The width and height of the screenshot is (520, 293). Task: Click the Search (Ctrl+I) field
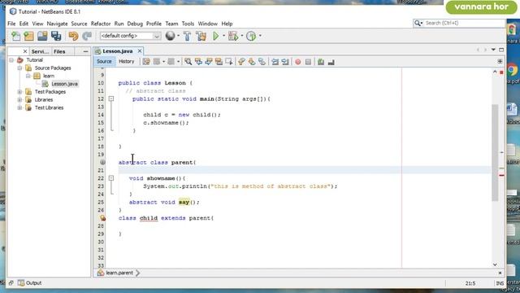point(464,23)
